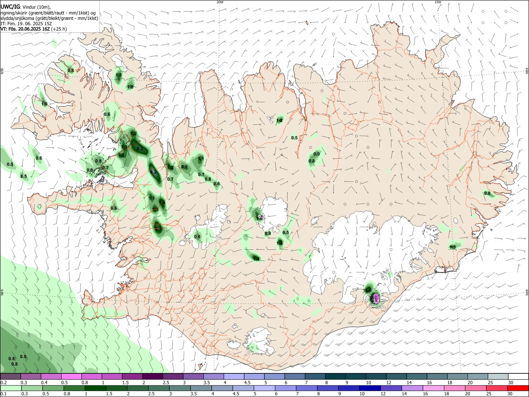Select the light violet swatch labeled 14 in rain legend
The width and height of the screenshot is (529, 397).
click(412, 388)
